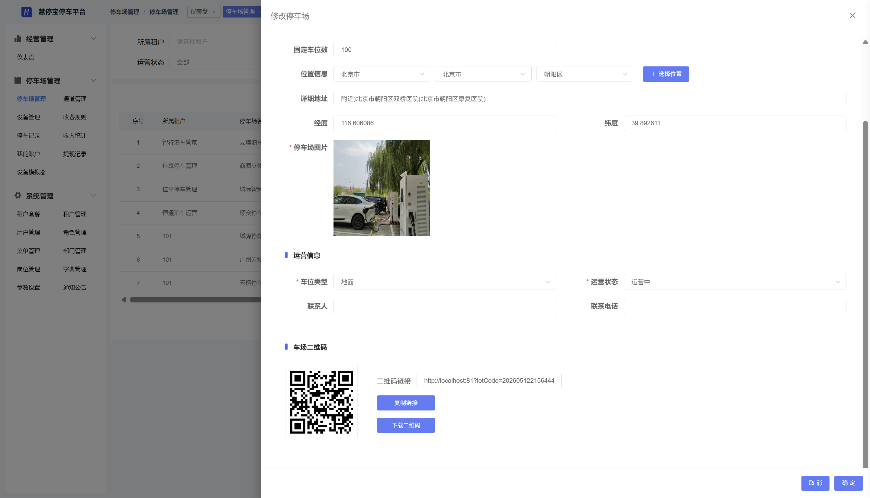Click the drawer scrollbar up arrow
Viewport: 870px width, 498px height.
coord(865,42)
